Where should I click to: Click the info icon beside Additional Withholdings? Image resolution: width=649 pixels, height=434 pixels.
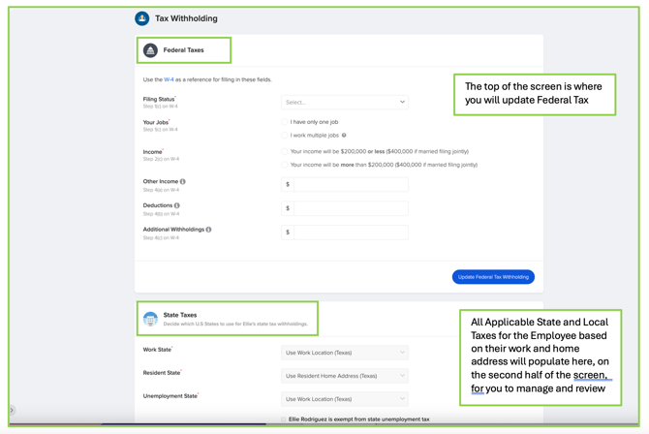(x=208, y=230)
